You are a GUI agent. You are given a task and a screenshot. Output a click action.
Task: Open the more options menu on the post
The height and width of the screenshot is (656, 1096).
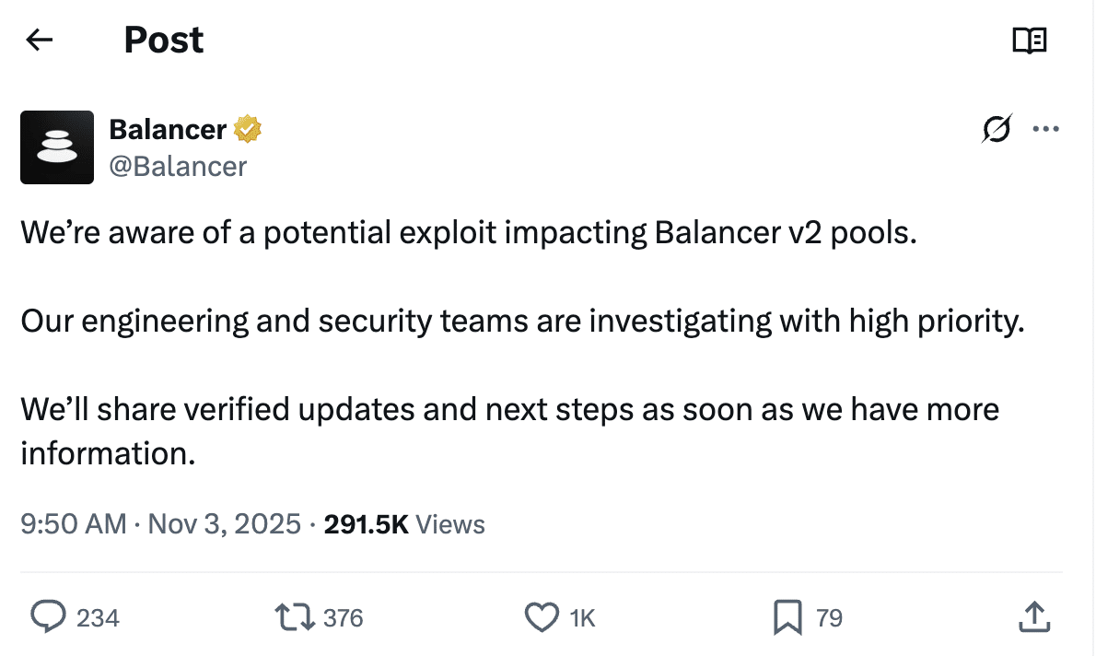pos(1046,129)
